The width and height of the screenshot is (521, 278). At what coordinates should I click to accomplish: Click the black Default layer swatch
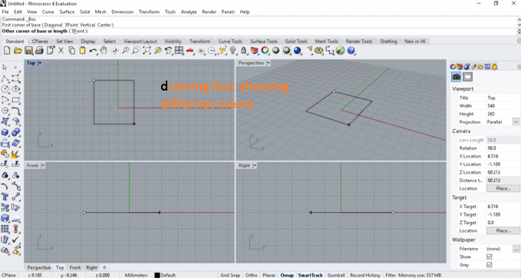click(157, 276)
